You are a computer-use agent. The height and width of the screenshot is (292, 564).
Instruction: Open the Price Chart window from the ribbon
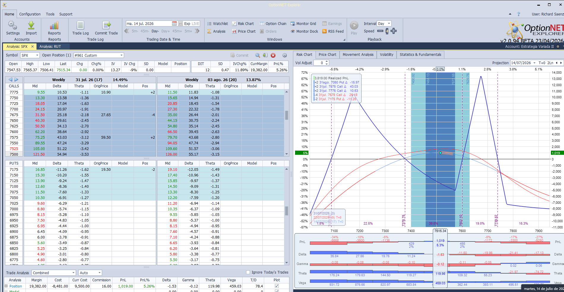pyautogui.click(x=244, y=31)
